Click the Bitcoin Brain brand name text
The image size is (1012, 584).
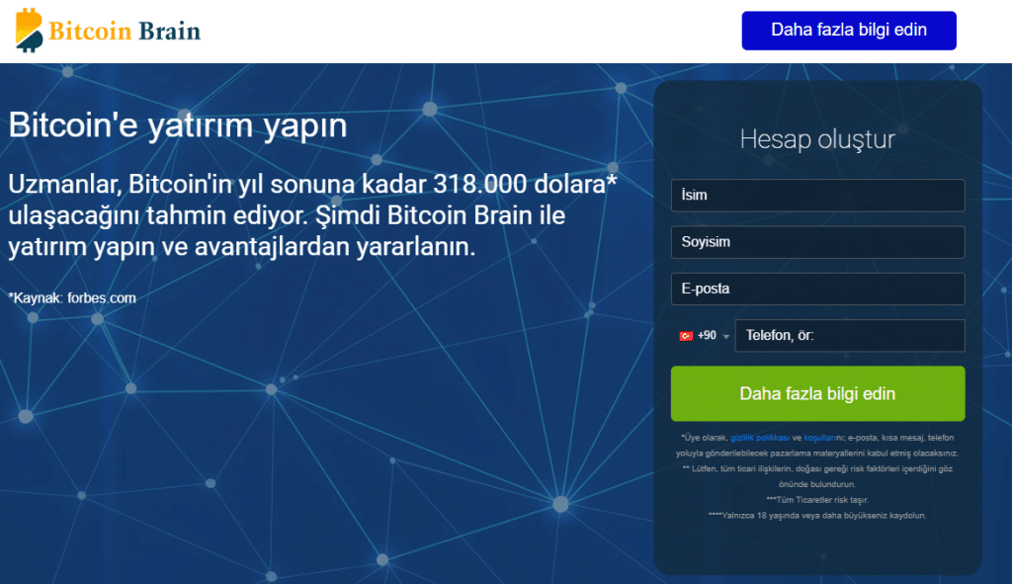[x=125, y=31]
